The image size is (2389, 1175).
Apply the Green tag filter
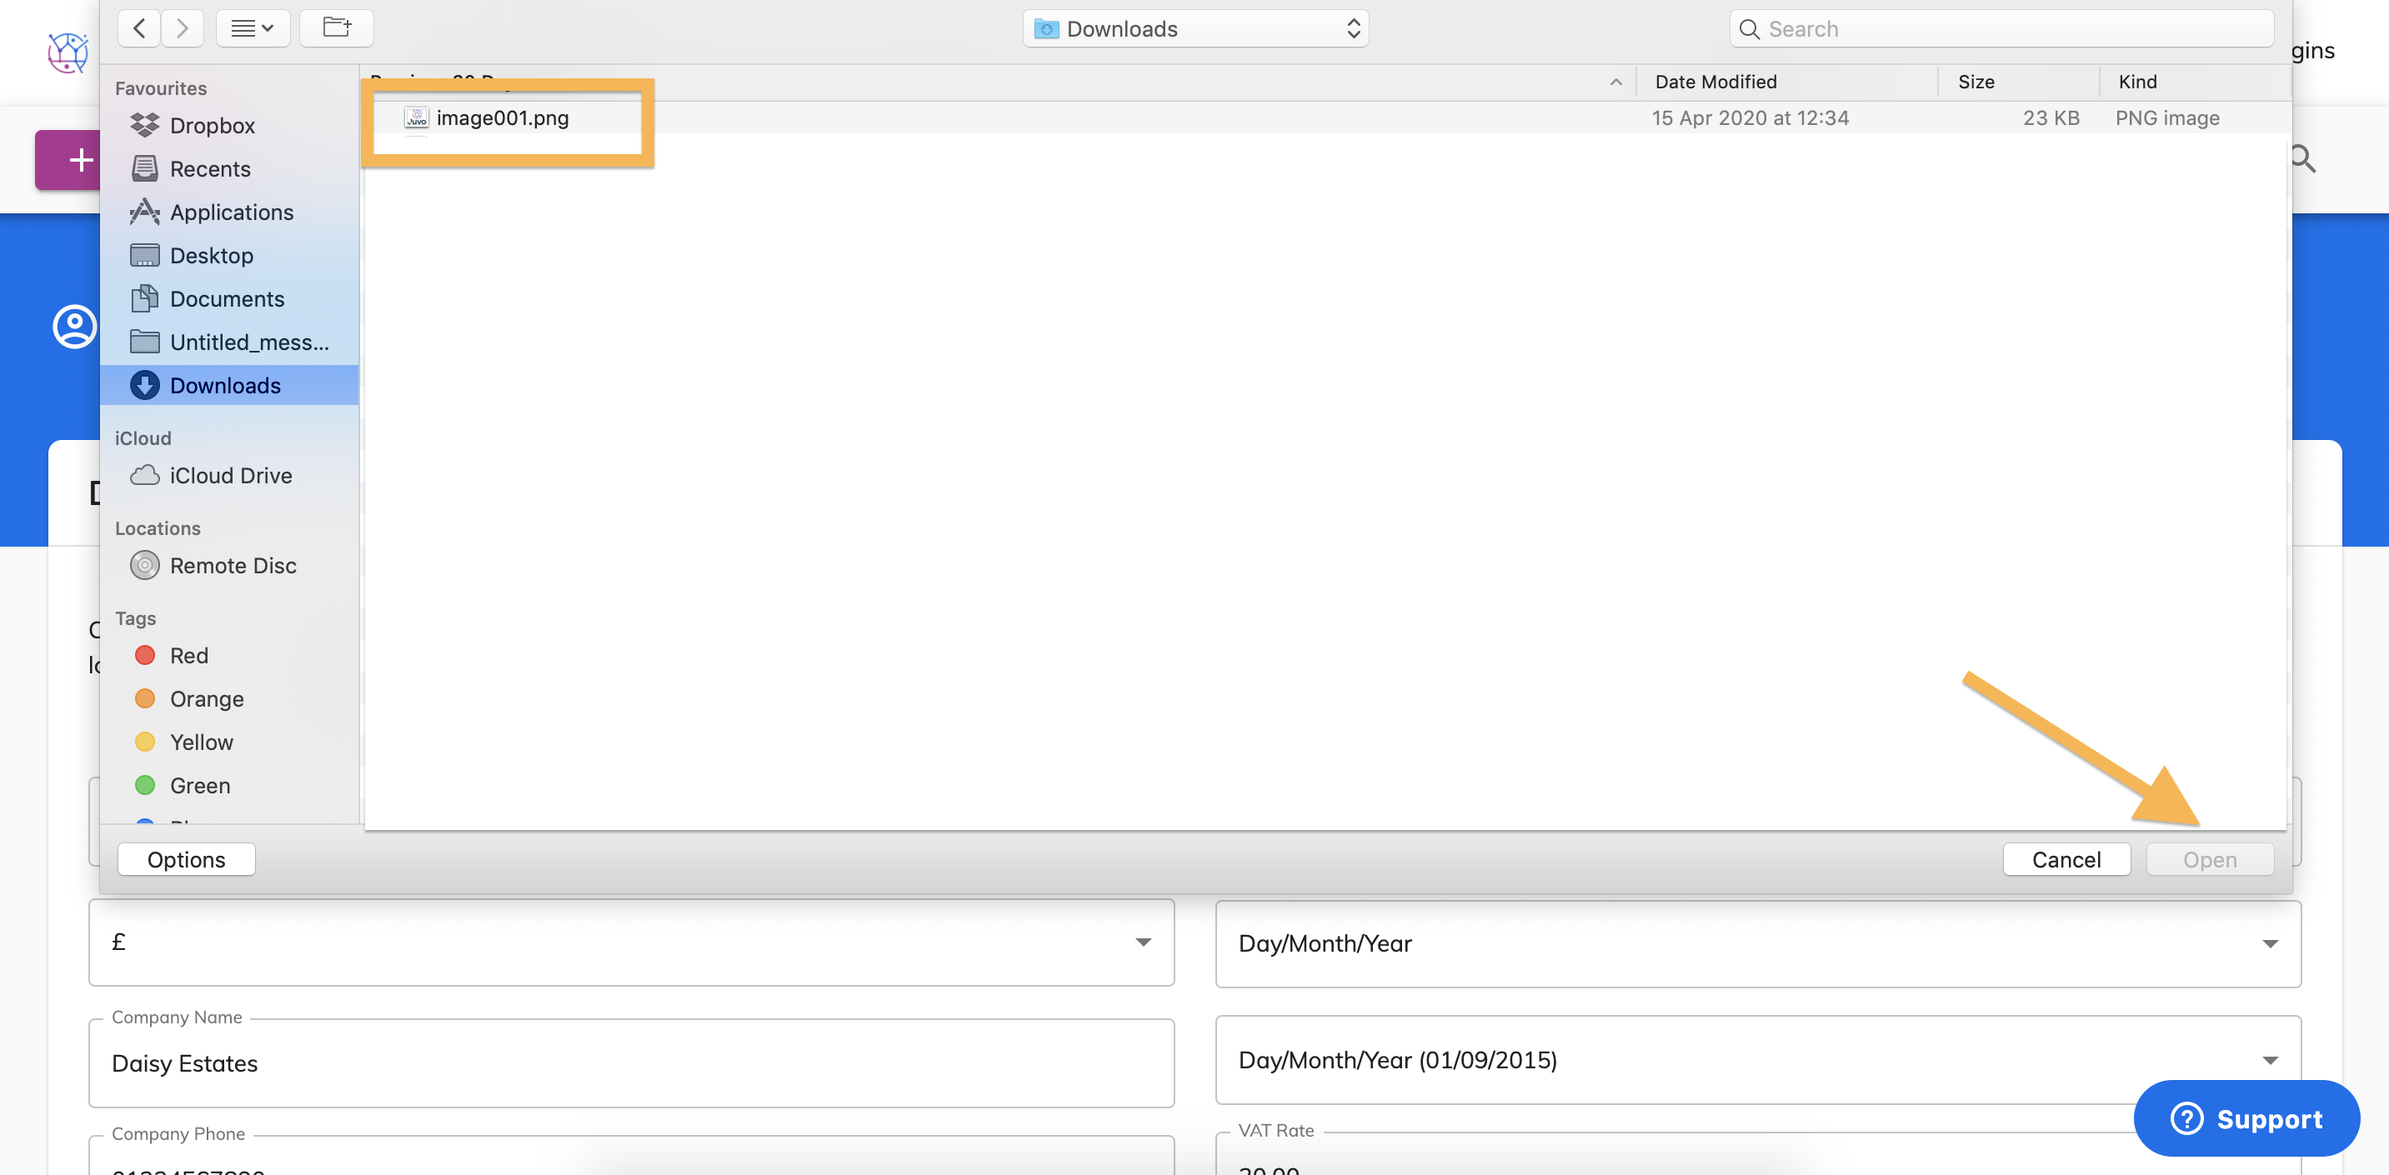(198, 784)
